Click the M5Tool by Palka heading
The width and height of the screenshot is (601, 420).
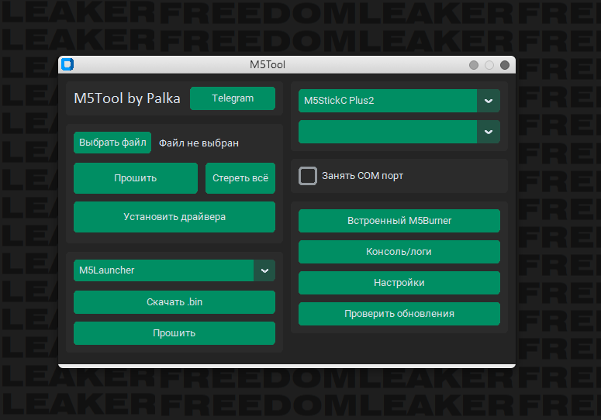pyautogui.click(x=127, y=98)
